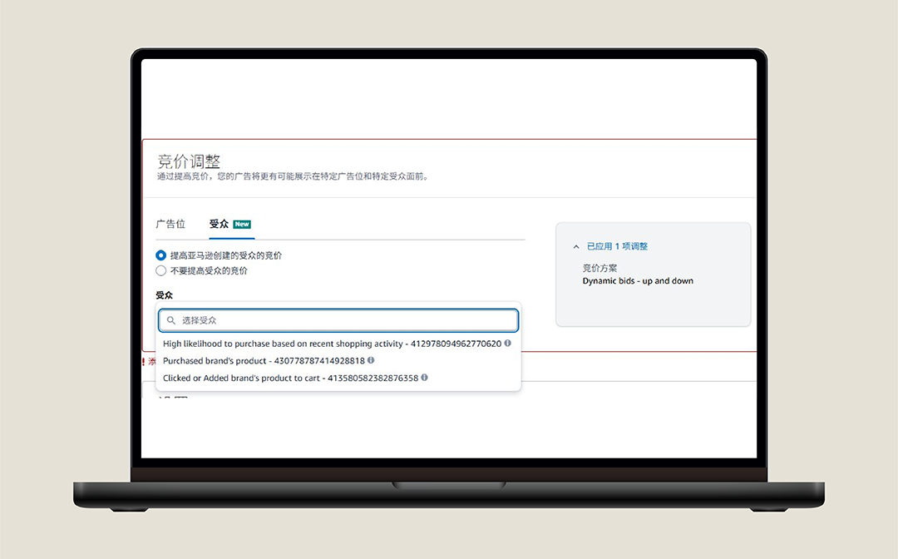Click the magnifier icon in the audience search box
The height and width of the screenshot is (559, 898).
pos(171,319)
